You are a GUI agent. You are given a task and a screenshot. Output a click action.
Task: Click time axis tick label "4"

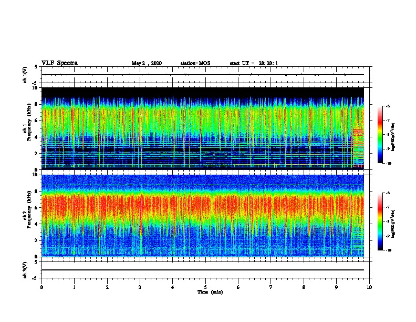coord(173,287)
